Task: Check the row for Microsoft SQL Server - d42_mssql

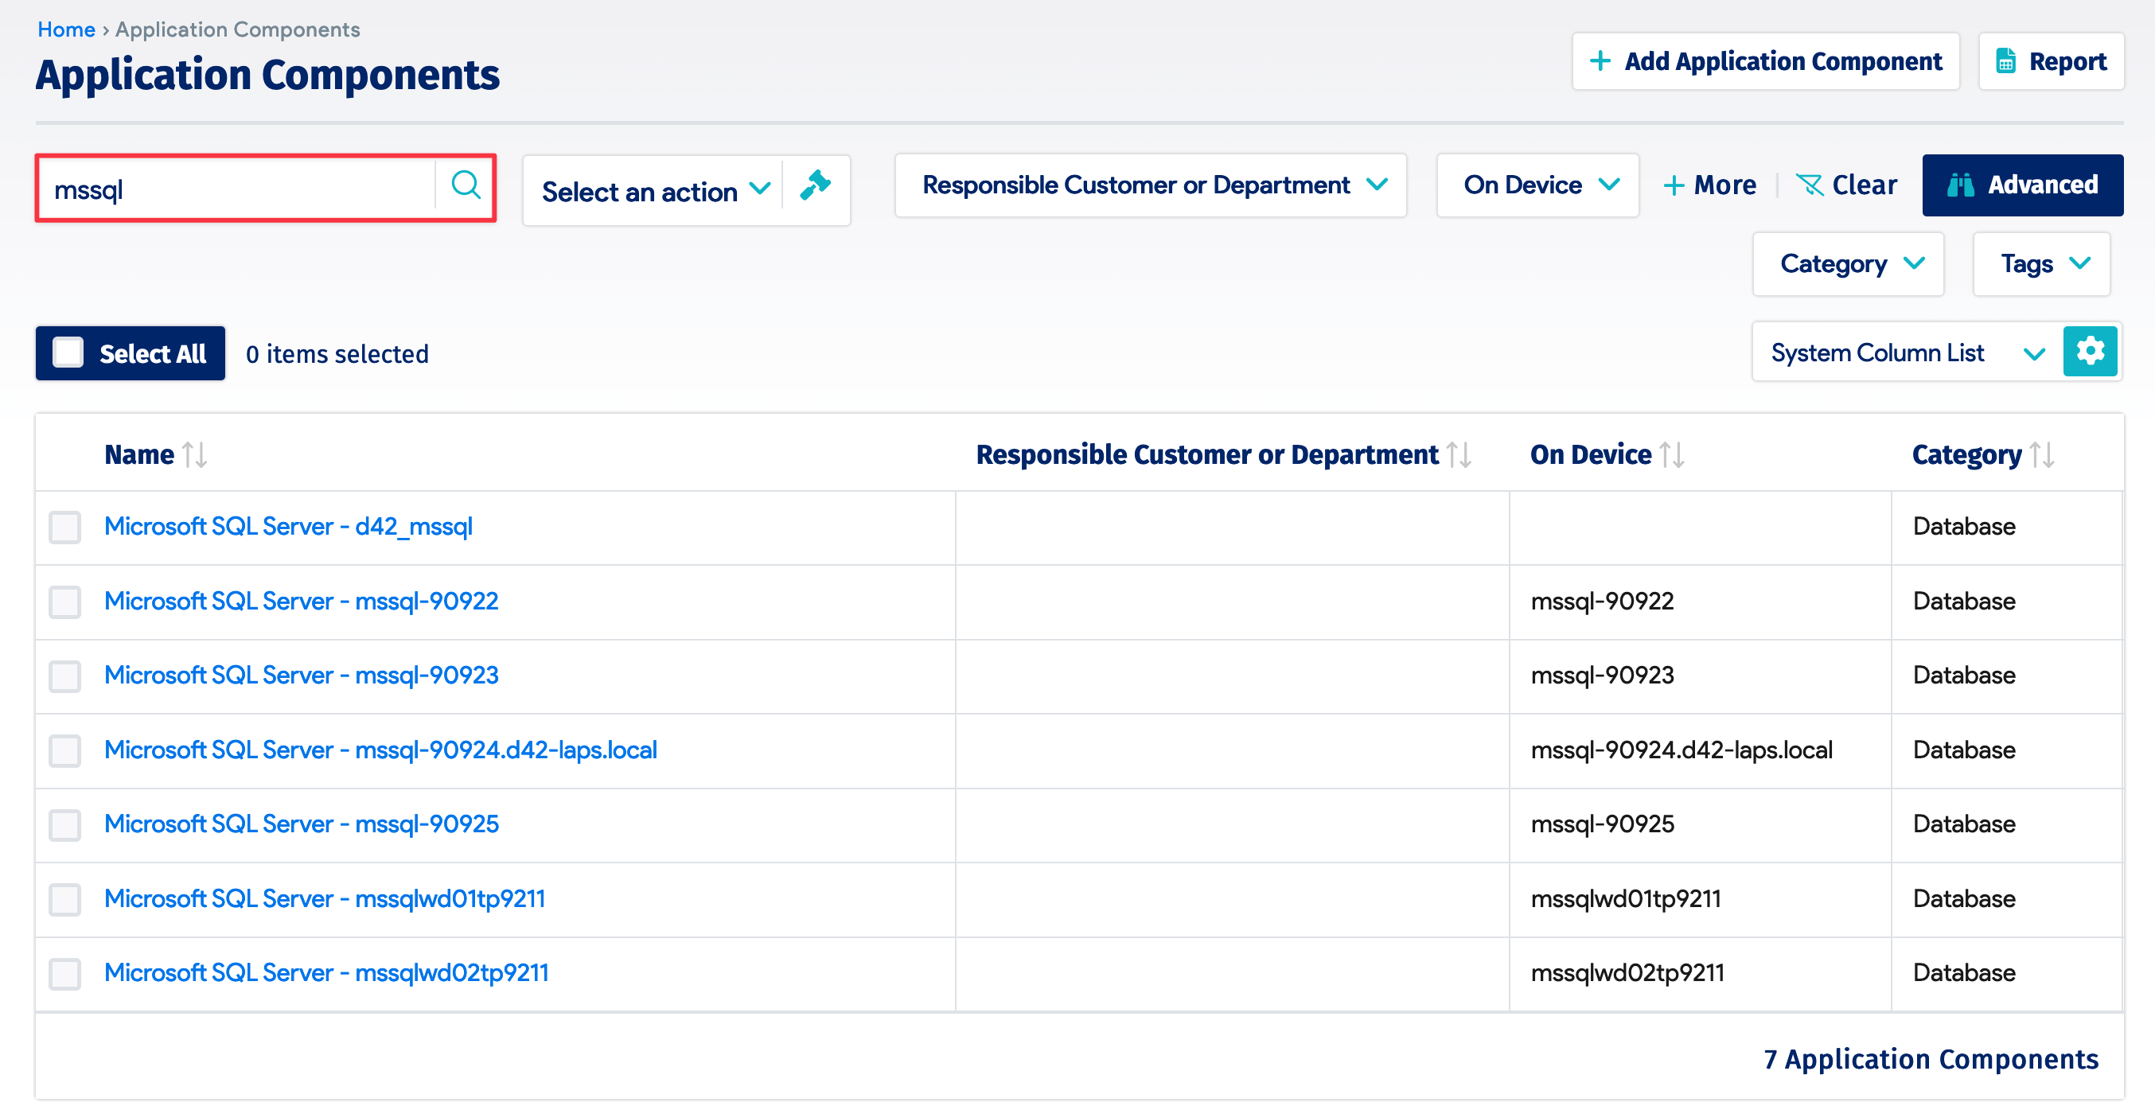Action: (64, 527)
